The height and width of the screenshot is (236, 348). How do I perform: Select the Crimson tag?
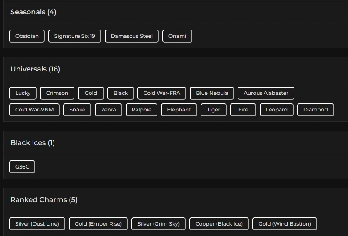57,93
